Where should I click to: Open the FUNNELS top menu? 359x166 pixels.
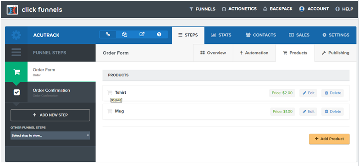point(202,9)
